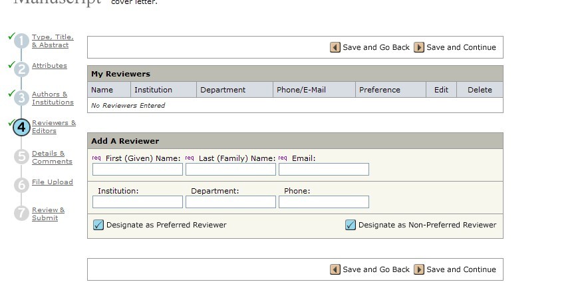
Task: Toggle Designate as Non-Preferred Reviewer checkbox
Action: pos(351,225)
